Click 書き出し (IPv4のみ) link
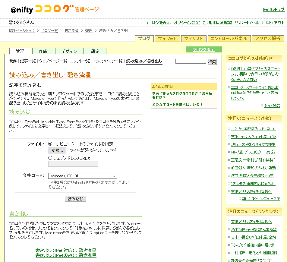This screenshot has width=287, height=262. click(66, 255)
